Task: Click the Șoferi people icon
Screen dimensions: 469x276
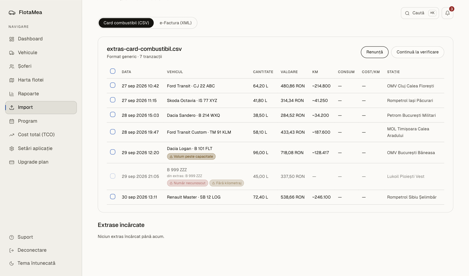Action: pos(12,66)
